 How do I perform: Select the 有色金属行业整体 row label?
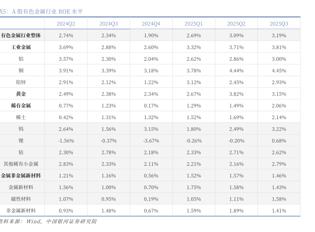(x=21, y=36)
